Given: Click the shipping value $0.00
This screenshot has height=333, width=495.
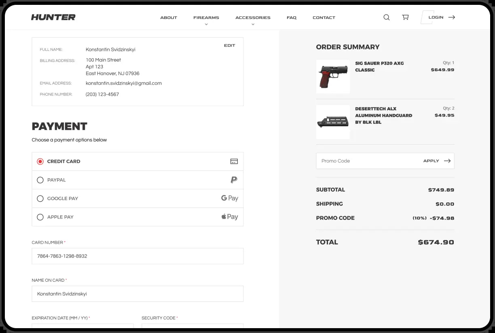Looking at the screenshot, I should tap(445, 204).
